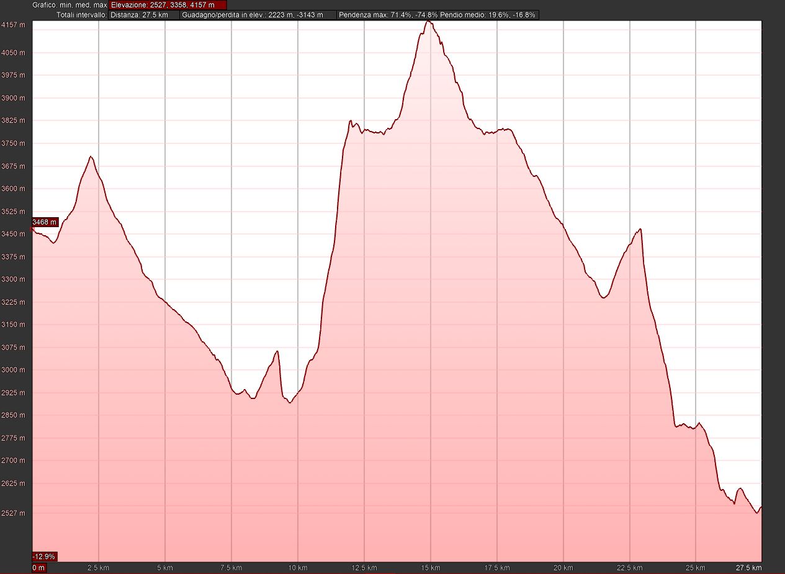Click the 15 km tick on distance axis

(x=431, y=568)
